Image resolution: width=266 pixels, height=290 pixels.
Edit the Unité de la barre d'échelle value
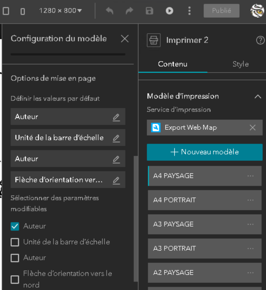(116, 138)
